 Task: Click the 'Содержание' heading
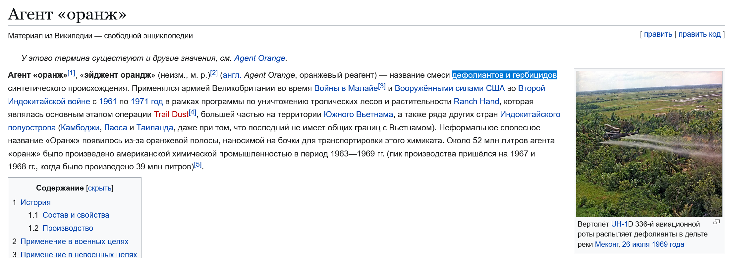(60, 188)
